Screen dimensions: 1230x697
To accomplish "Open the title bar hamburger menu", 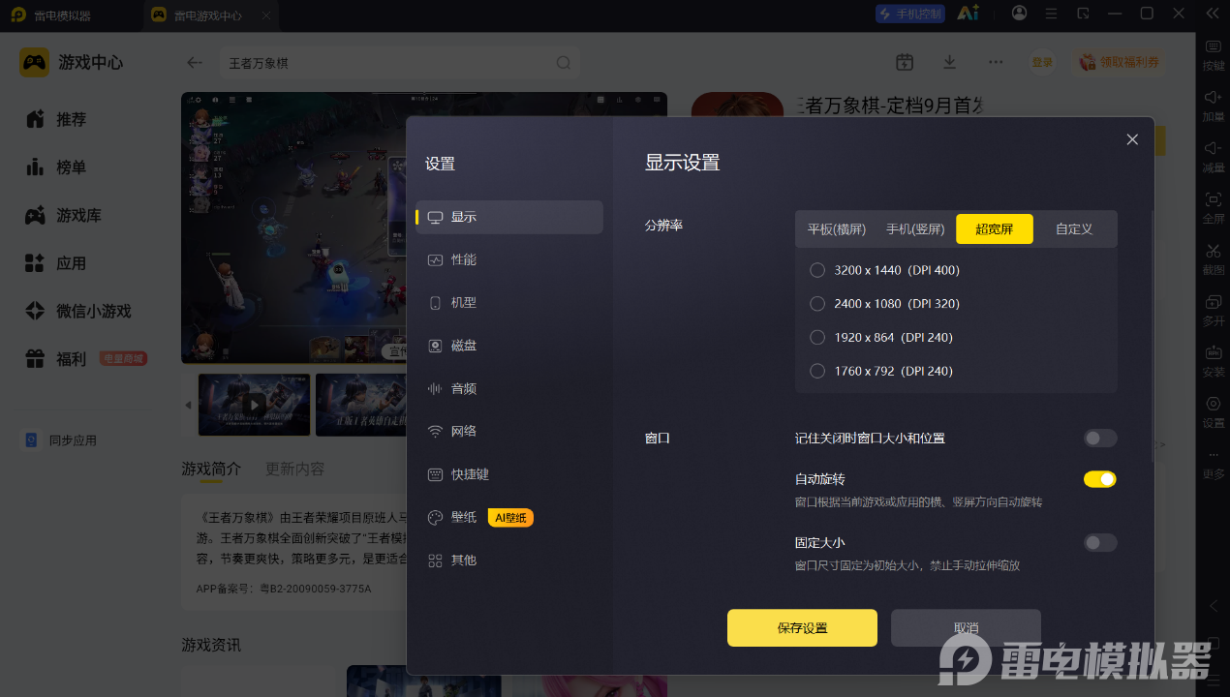I will tap(1051, 14).
